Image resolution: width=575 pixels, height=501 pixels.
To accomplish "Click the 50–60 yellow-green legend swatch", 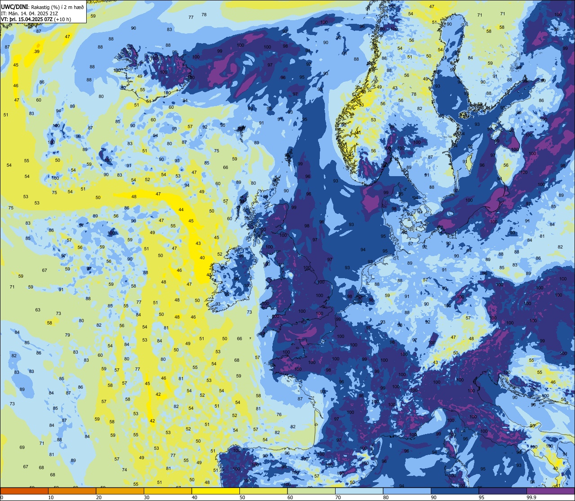I will tap(263, 491).
